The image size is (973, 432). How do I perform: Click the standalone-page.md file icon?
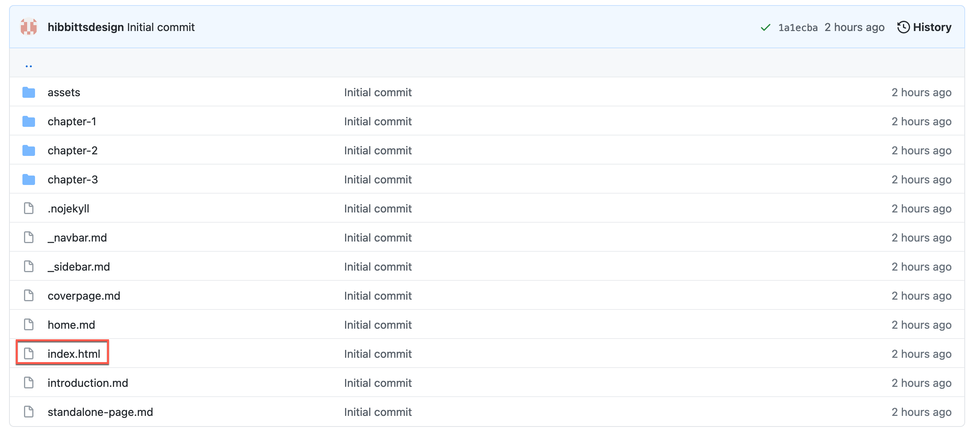pyautogui.click(x=29, y=412)
